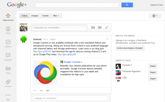Open Fotos camera icon in sidebar

click(x=8, y=69)
